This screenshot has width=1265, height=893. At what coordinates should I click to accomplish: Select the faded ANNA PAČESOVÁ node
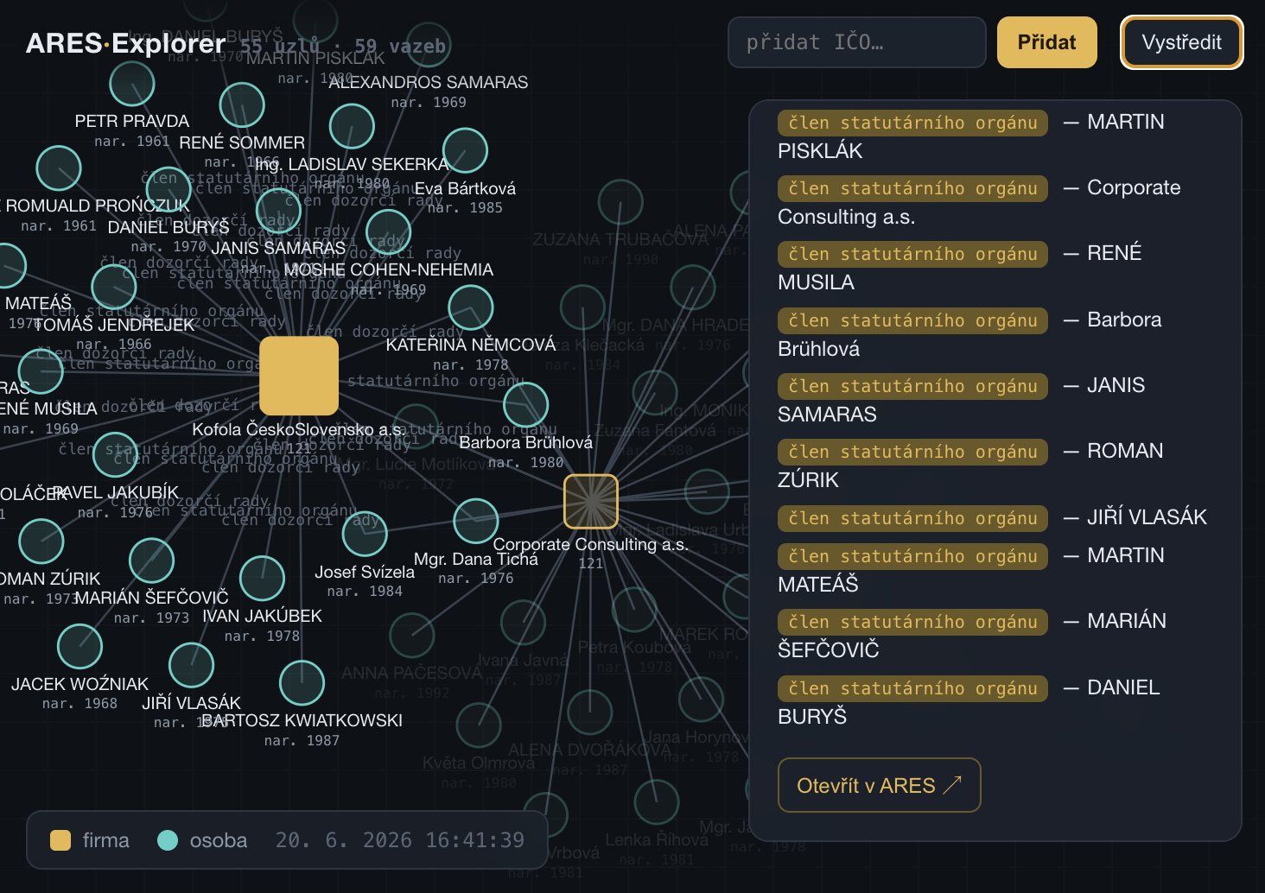pos(412,635)
